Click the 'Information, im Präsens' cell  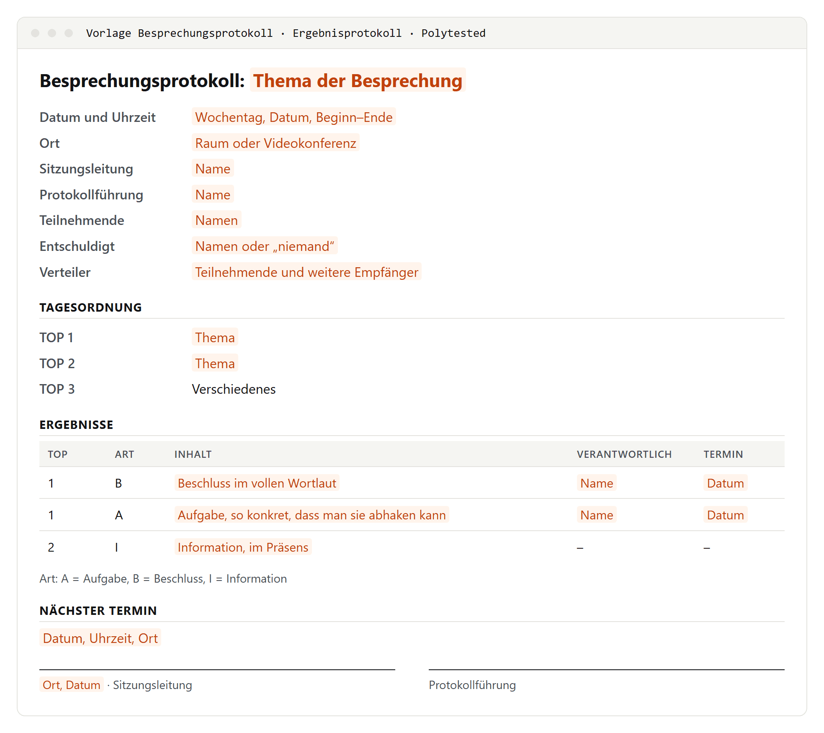click(243, 547)
